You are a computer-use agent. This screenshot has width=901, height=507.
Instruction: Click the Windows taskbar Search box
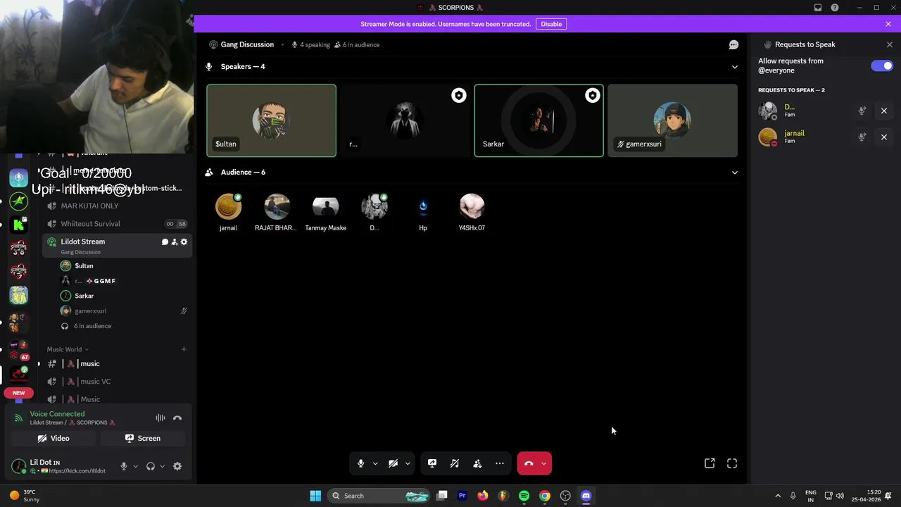tap(379, 496)
